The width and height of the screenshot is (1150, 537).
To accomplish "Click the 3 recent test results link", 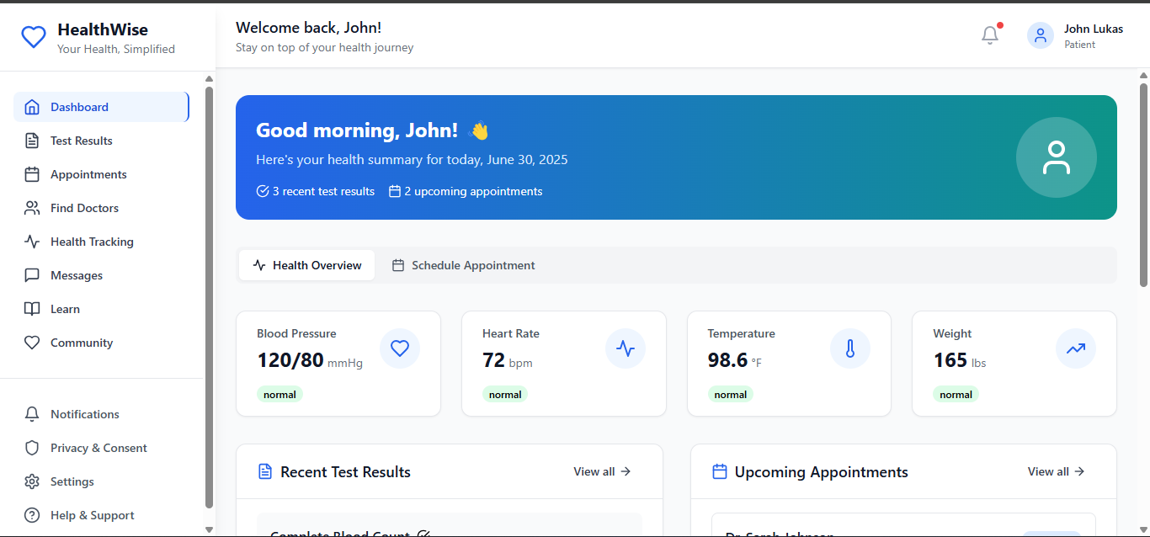I will (316, 191).
